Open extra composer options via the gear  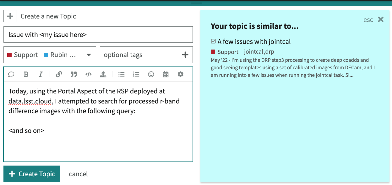coord(180,74)
